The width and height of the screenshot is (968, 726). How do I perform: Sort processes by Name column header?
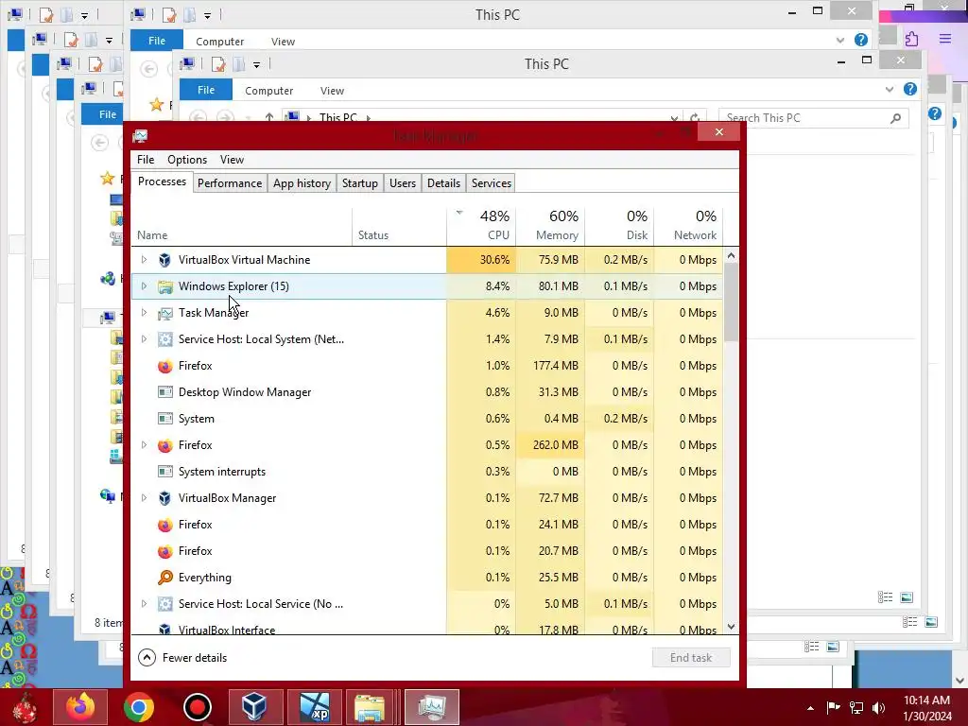click(241, 225)
